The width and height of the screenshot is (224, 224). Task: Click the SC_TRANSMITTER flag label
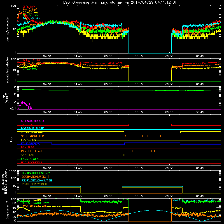coord(32,136)
